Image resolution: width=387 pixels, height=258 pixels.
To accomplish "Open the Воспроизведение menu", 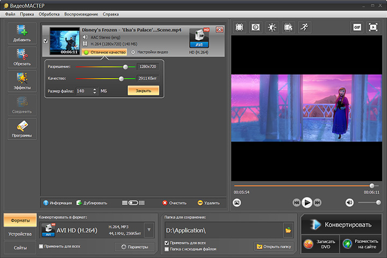I will [x=81, y=14].
